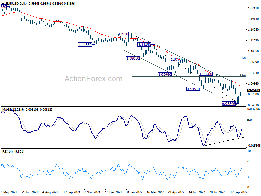Click the MACD -0.015348 scale value
The image size is (261, 196).
coord(254,146)
